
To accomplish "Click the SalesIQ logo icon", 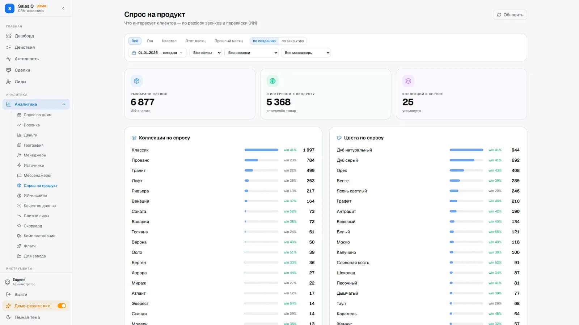I will click(x=9, y=8).
